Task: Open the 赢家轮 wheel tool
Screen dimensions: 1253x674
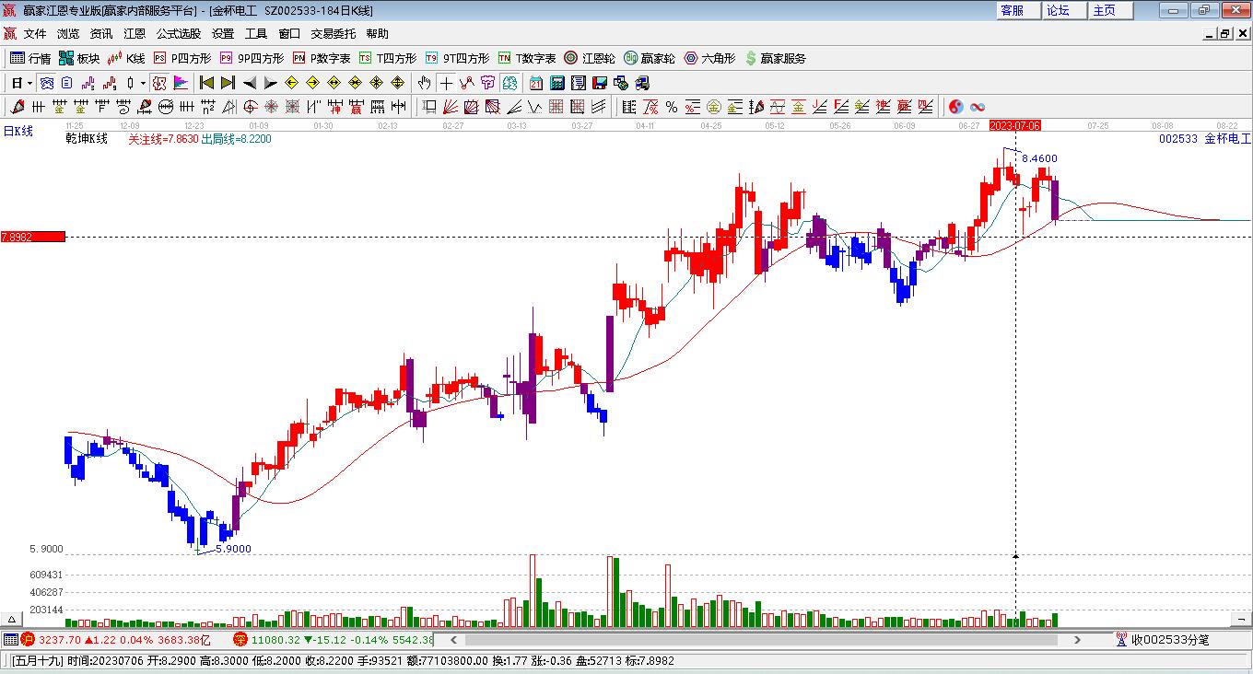Action: pyautogui.click(x=650, y=58)
